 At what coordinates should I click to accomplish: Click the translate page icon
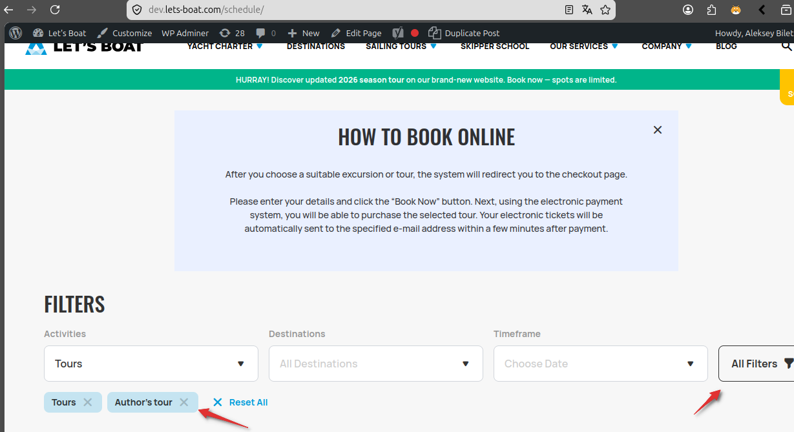tap(587, 10)
